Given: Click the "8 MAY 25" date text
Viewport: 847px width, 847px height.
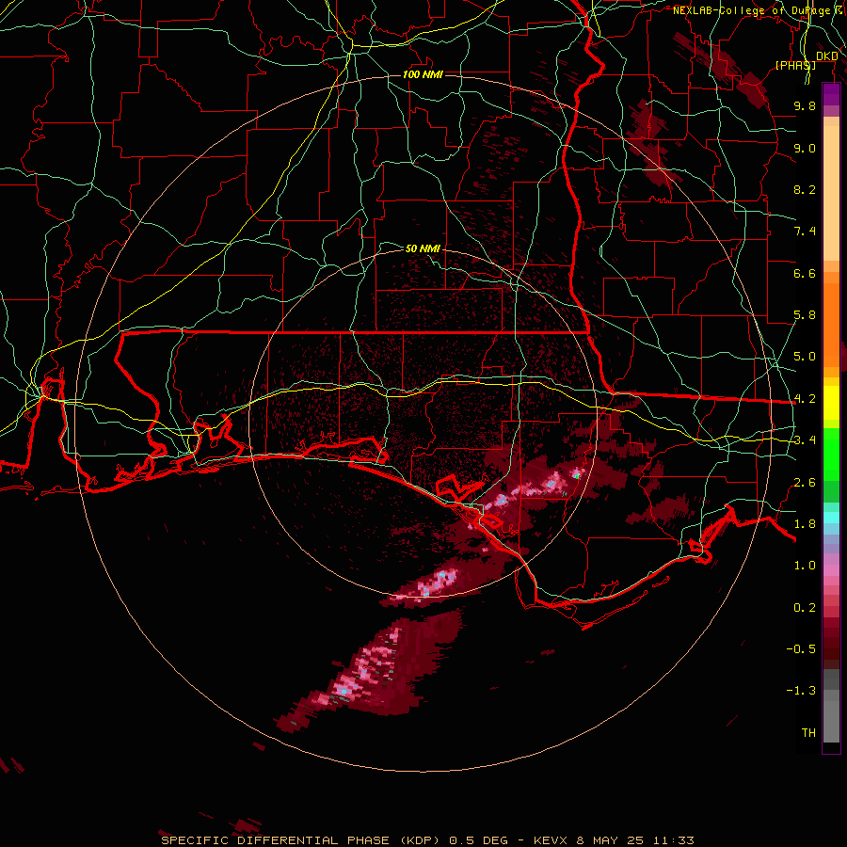Looking at the screenshot, I should click(x=612, y=840).
